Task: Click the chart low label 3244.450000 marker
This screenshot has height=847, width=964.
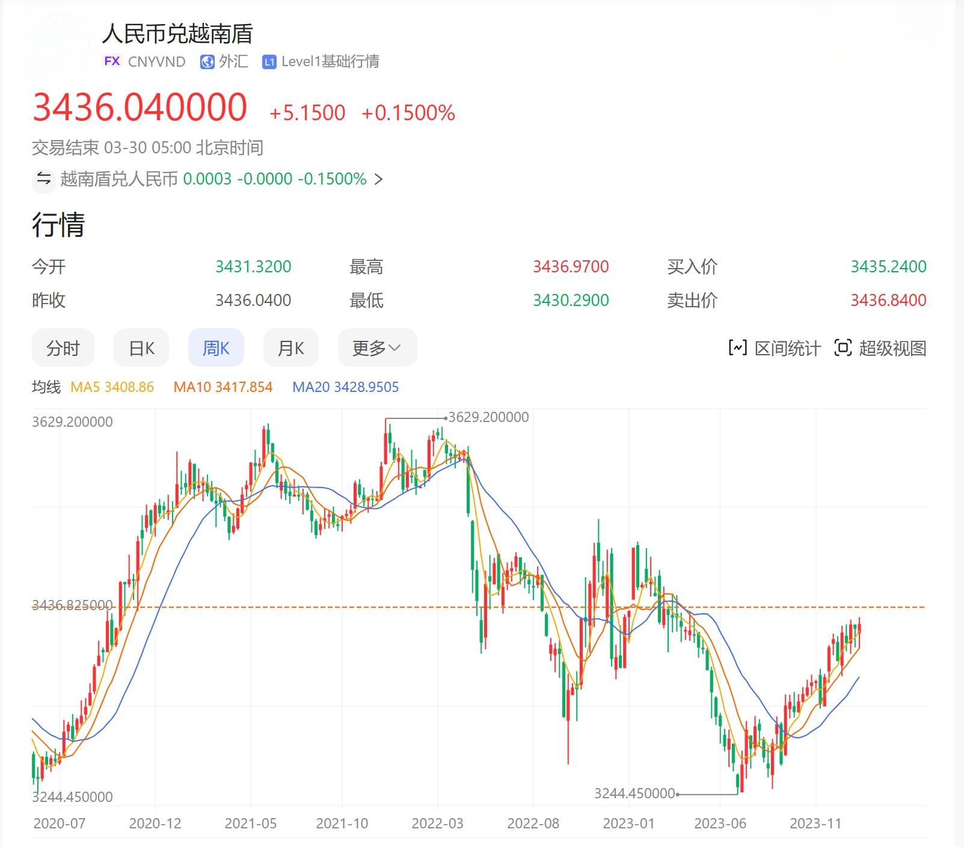Action: (x=634, y=793)
